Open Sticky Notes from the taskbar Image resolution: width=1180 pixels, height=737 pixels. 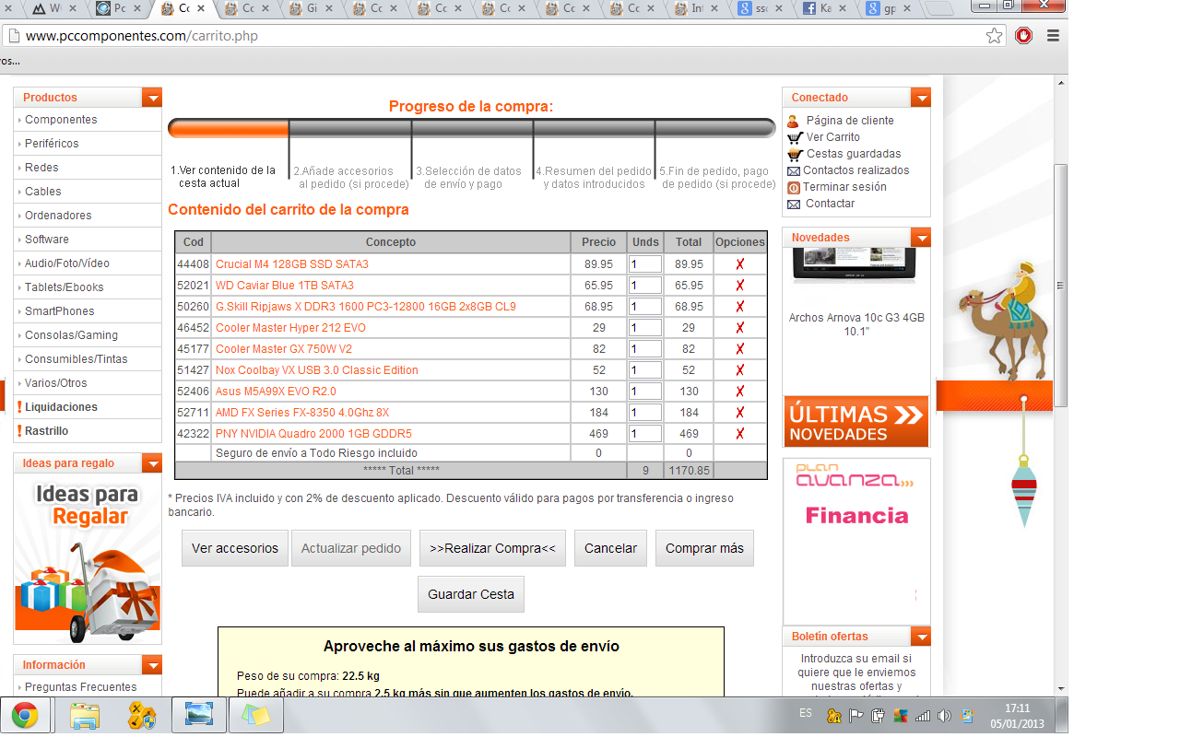(256, 716)
